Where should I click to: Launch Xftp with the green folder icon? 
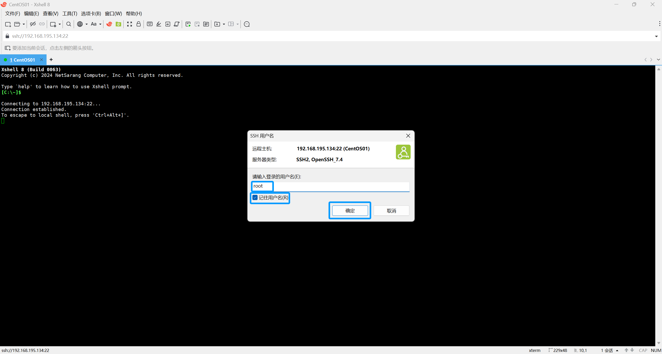(118, 24)
